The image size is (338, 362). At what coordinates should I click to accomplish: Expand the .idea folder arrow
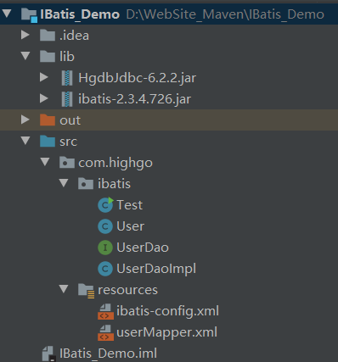[25, 35]
